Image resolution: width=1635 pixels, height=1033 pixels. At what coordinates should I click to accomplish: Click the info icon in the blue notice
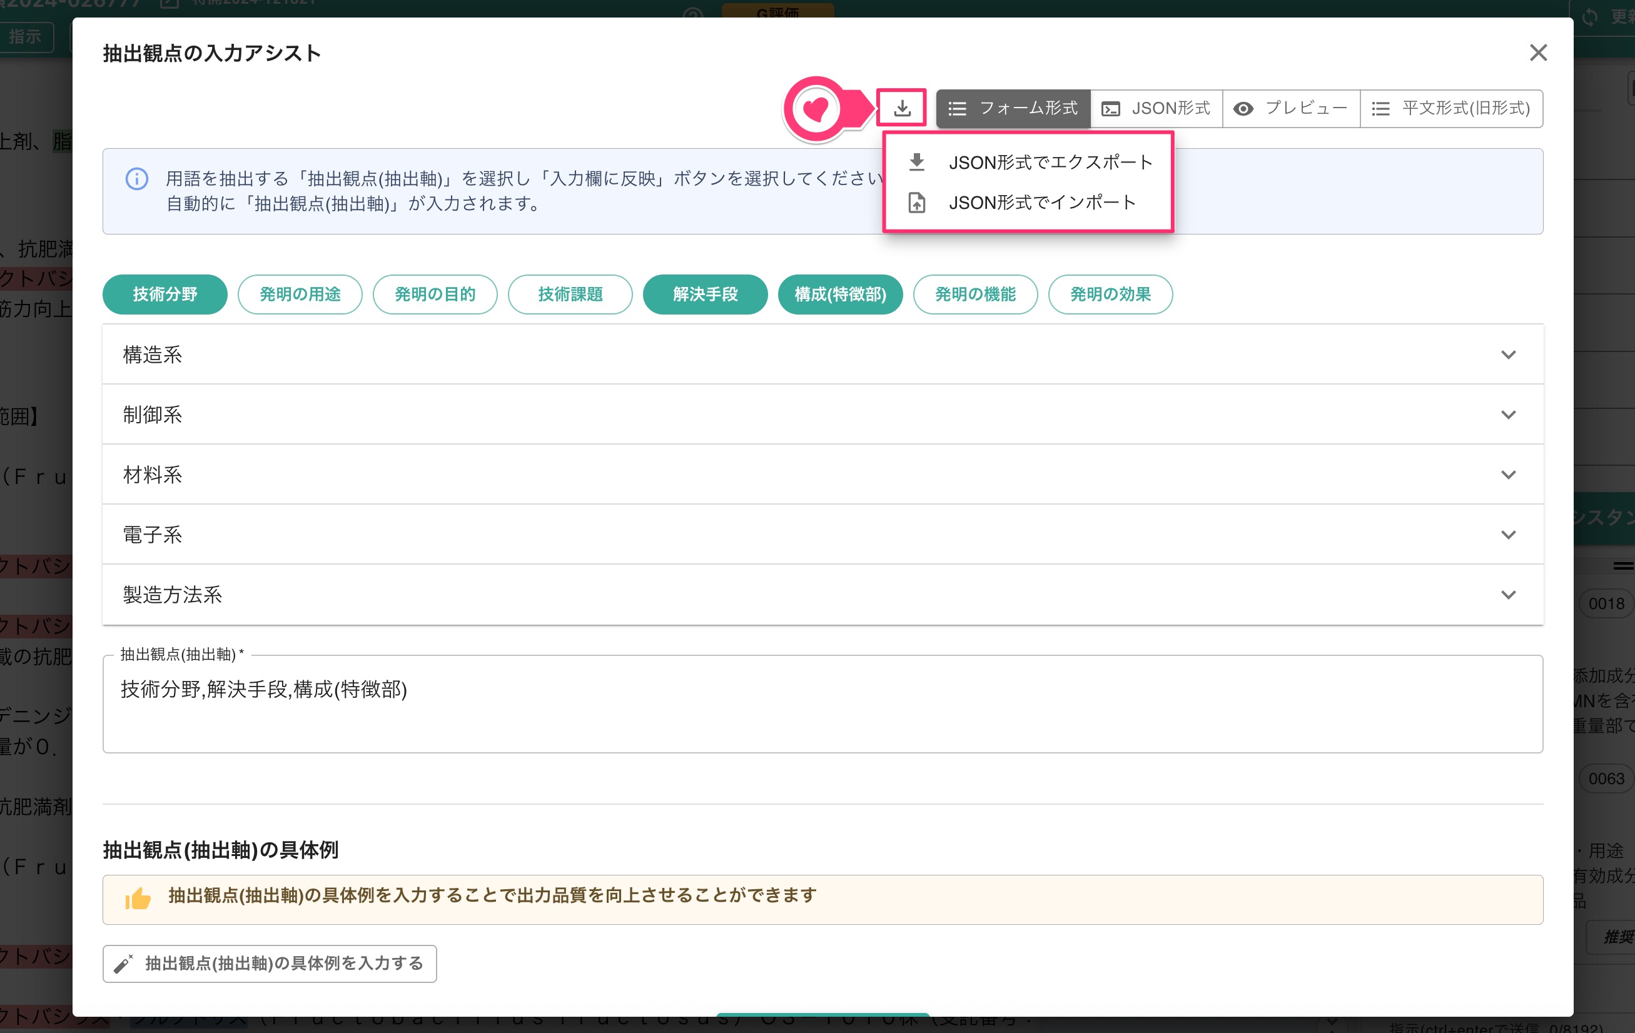136,178
